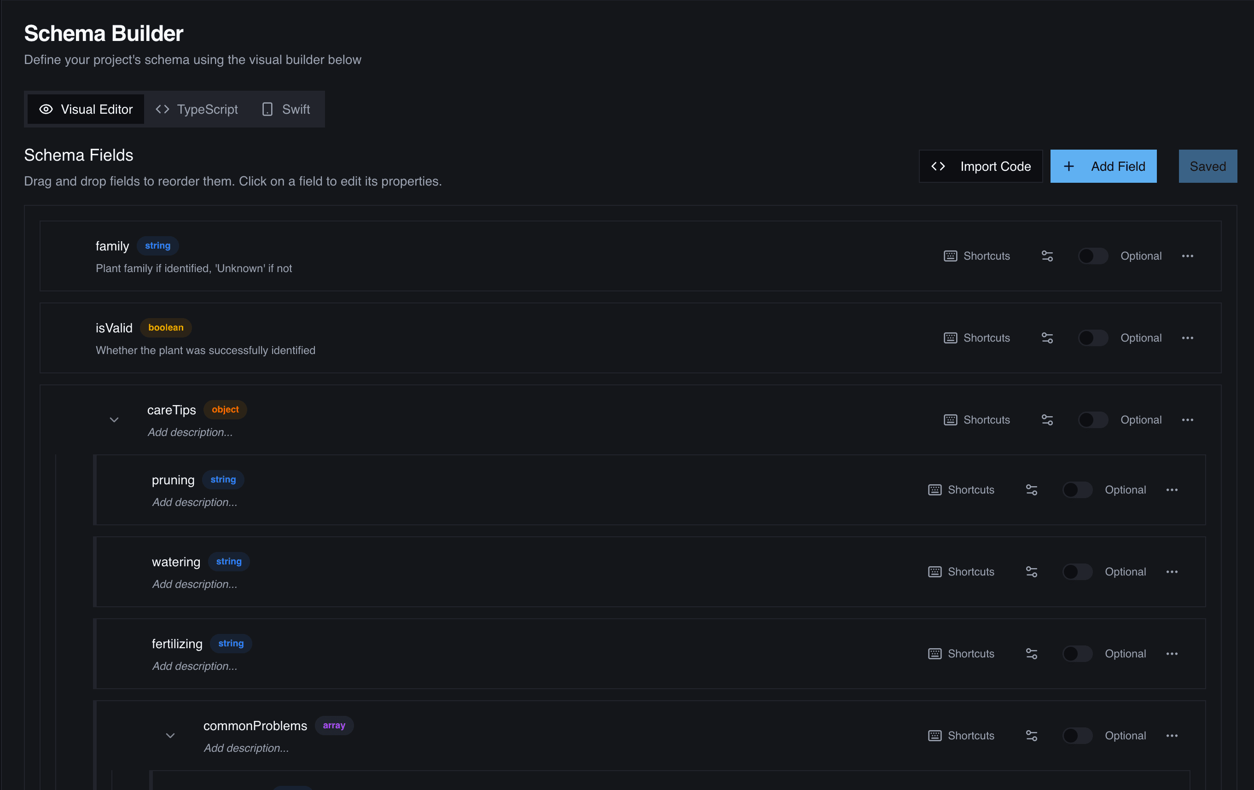Click the Shortcuts icon on commonProblems field
Viewport: 1254px width, 790px height.
coord(935,735)
